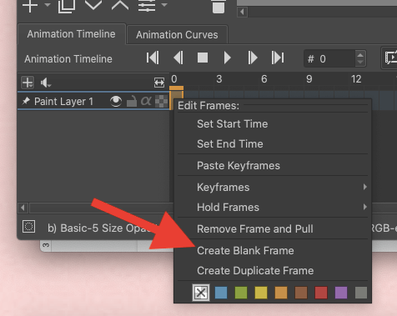Duplicate the current layer
Viewport: 397px width, 316px height.
[67, 6]
